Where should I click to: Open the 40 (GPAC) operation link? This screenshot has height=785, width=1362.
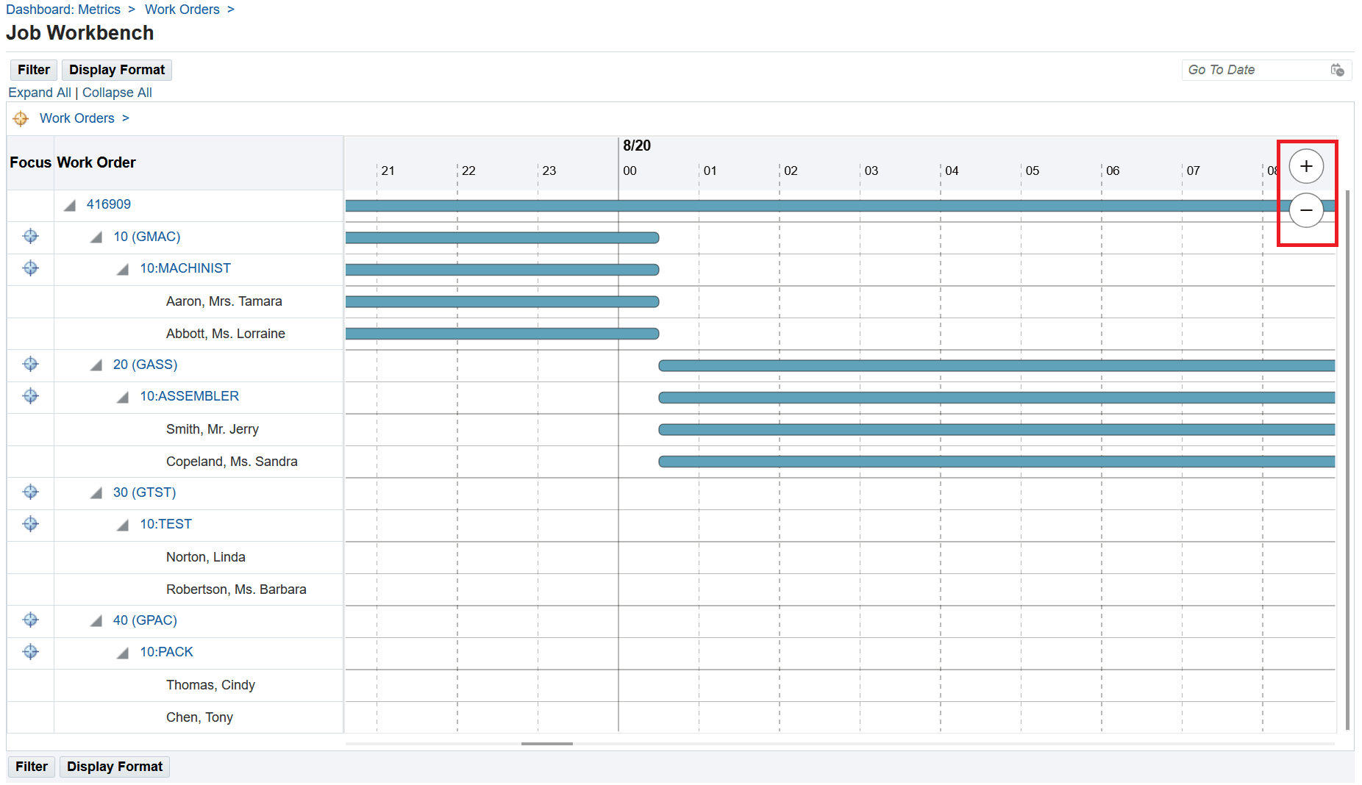coord(146,620)
